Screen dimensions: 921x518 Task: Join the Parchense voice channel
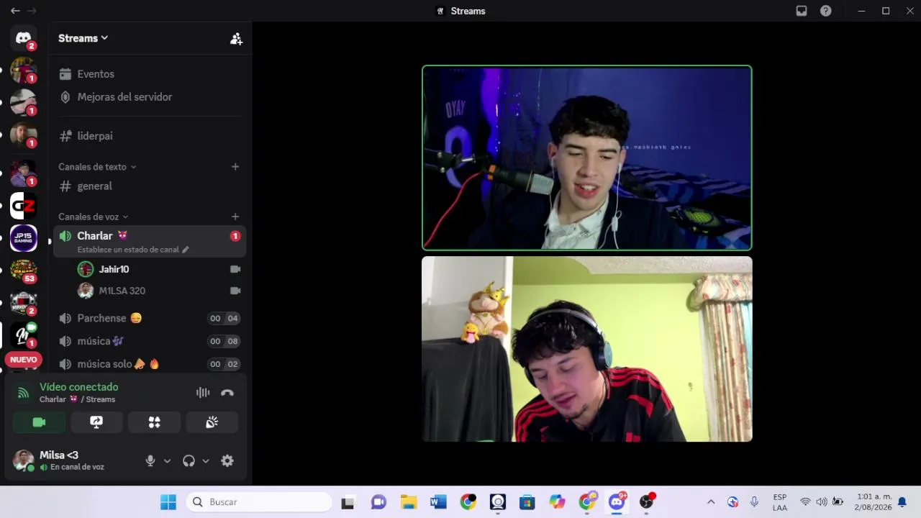[150, 318]
